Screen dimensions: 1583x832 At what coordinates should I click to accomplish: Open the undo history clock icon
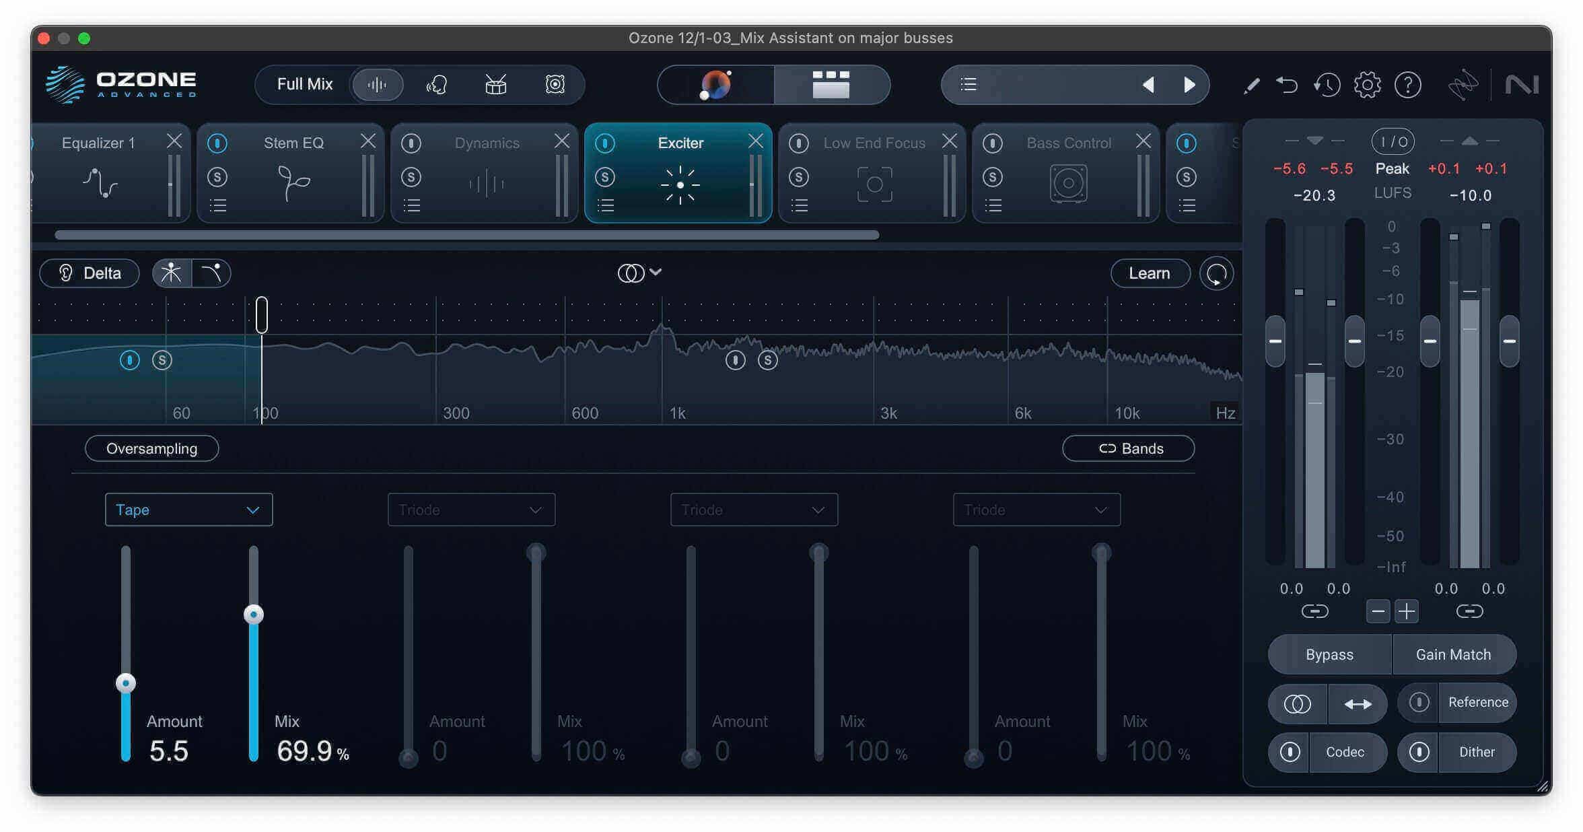(x=1327, y=85)
